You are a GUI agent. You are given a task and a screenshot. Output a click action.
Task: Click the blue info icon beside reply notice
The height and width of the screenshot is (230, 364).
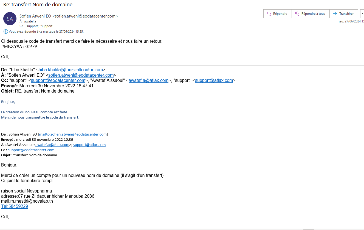pos(5,31)
